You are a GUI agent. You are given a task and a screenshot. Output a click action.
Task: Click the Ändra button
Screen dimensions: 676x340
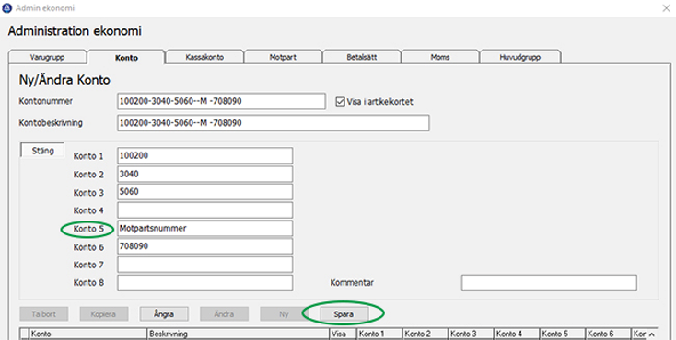224,314
